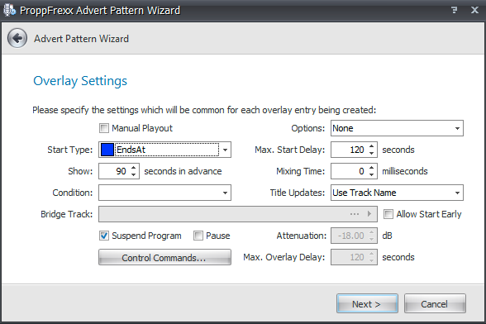Open Title Updates Use Track Name dropdown
Image resolution: width=486 pixels, height=324 pixels.
click(457, 193)
